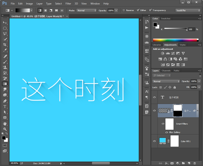This screenshot has width=203, height=166.
Task: Open the gradient Mode dropdown
Action: [87, 10]
